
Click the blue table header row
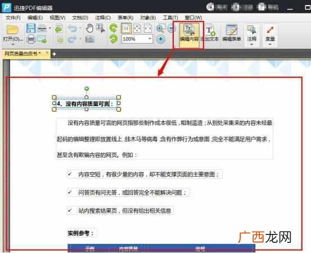[161, 248]
